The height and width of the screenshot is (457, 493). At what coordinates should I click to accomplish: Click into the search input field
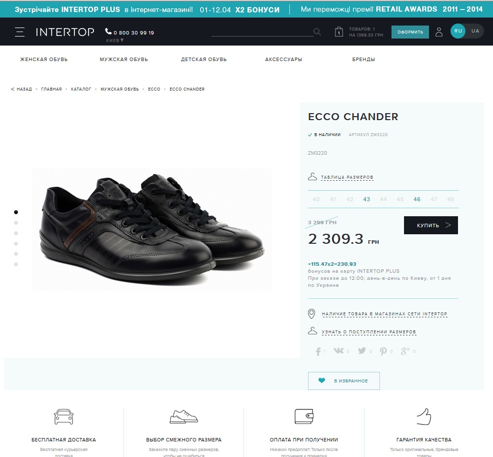(262, 32)
